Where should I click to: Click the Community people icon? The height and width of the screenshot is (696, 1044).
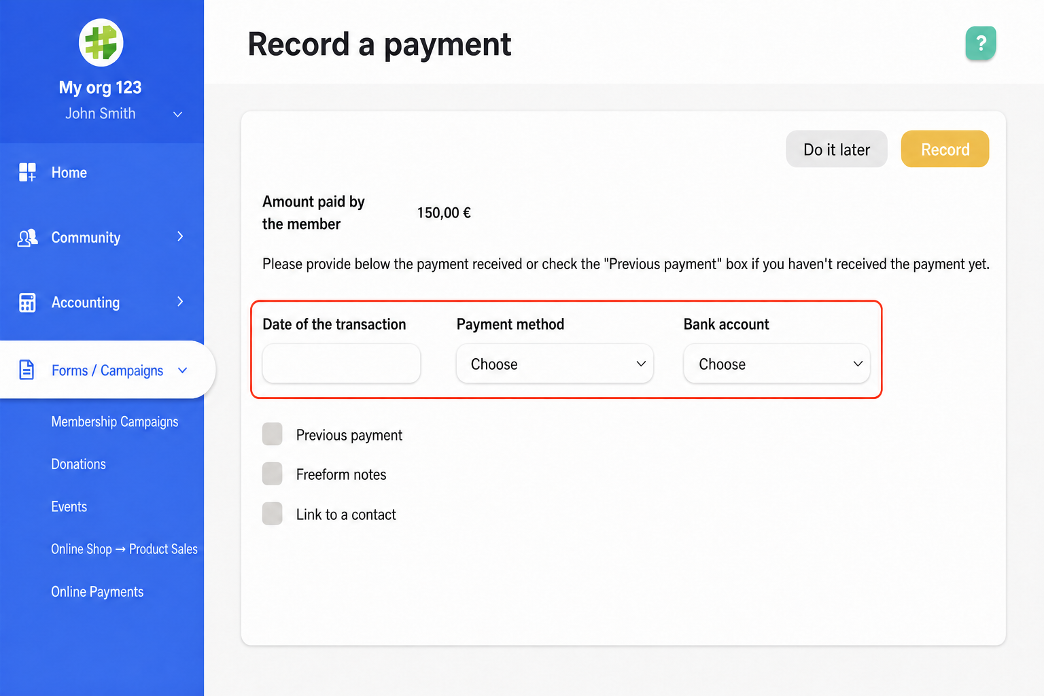(x=27, y=237)
